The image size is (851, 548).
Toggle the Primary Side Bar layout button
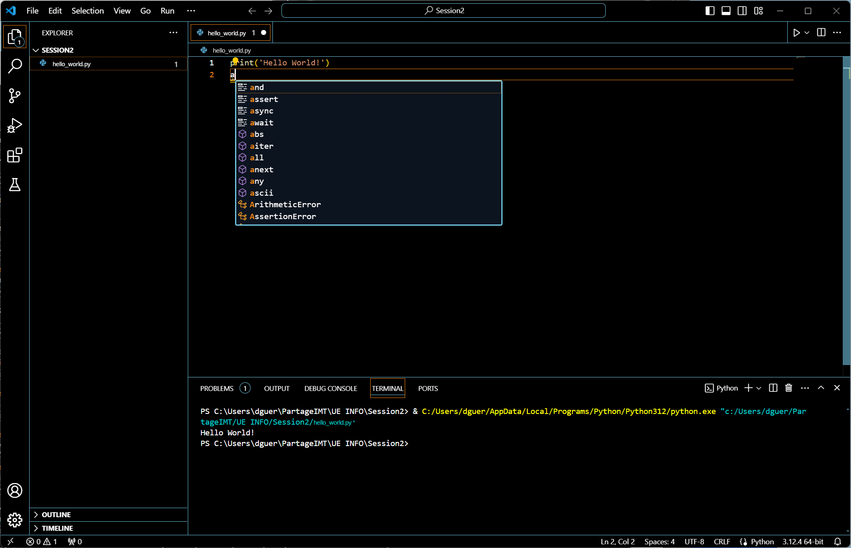tap(710, 11)
